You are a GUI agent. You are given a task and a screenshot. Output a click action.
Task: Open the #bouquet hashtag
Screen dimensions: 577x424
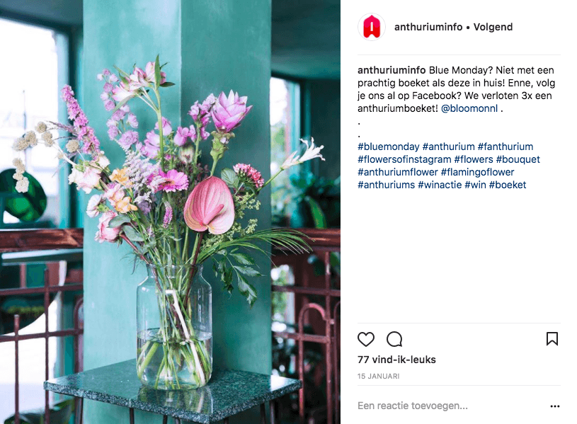click(518, 159)
